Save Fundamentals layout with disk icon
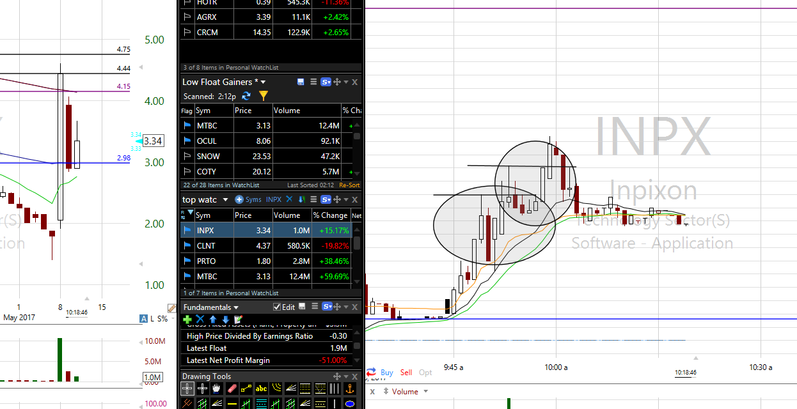 [302, 307]
